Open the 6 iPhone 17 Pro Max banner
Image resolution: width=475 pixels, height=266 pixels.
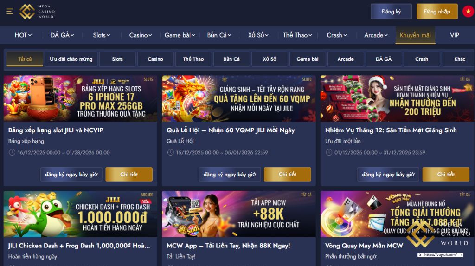click(x=80, y=98)
